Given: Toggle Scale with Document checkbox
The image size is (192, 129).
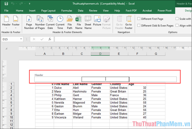Looking at the screenshot, I should tap(177, 19).
